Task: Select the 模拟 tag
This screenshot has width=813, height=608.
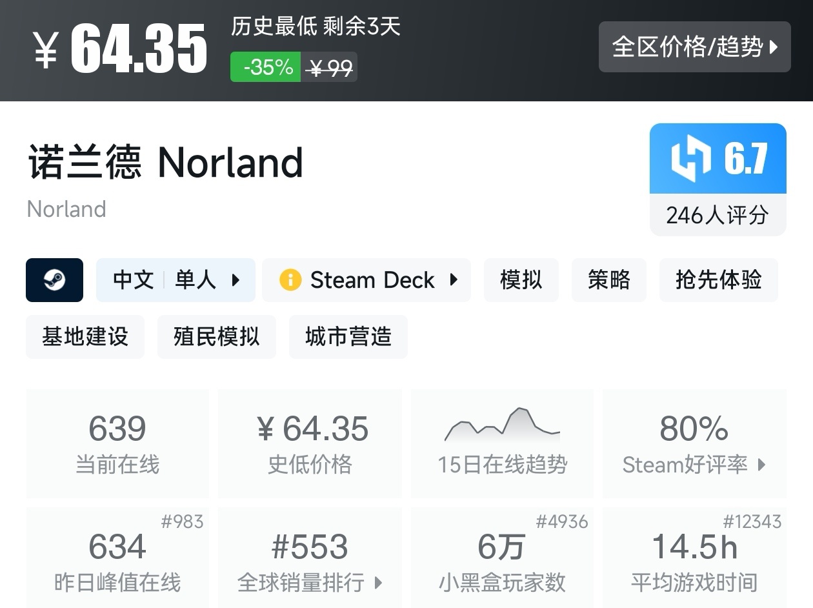Action: pyautogui.click(x=521, y=279)
